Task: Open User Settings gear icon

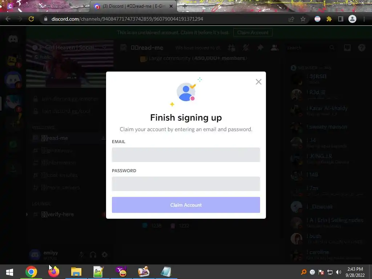Action: pyautogui.click(x=105, y=255)
